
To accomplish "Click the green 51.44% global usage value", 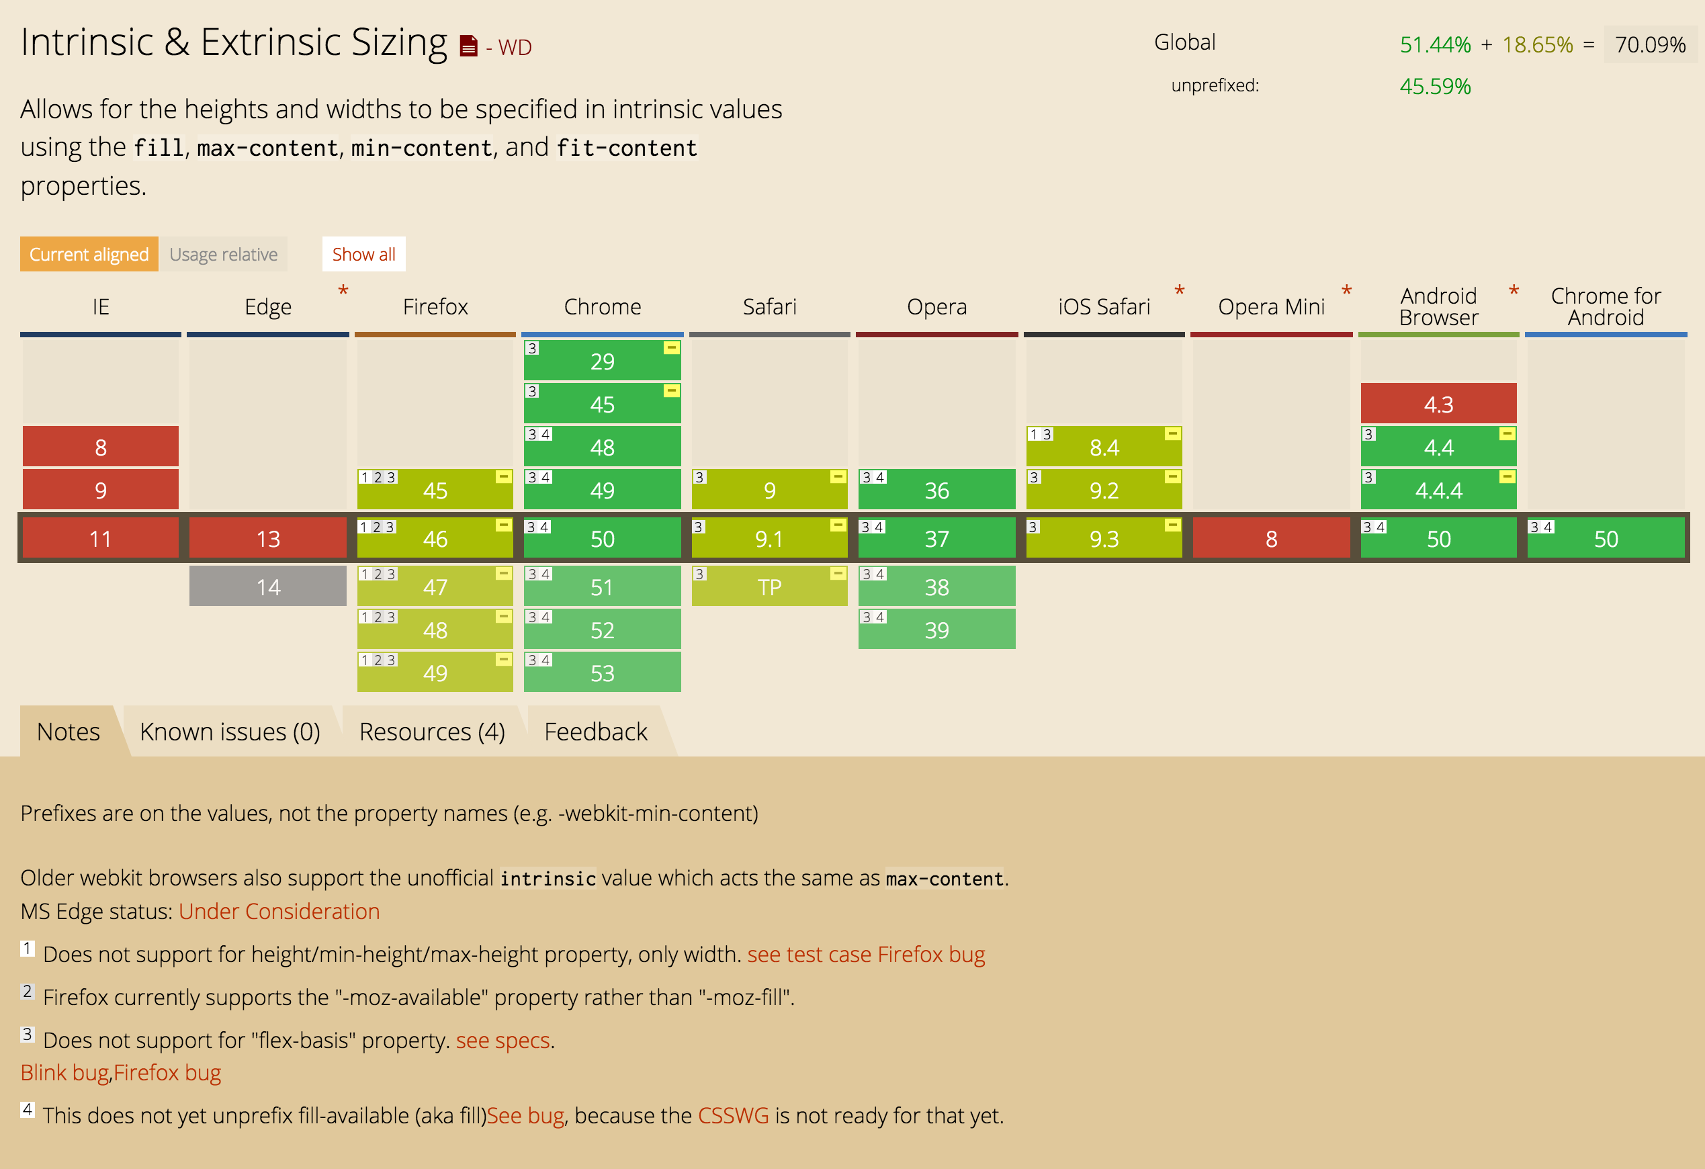I will 1434,44.
